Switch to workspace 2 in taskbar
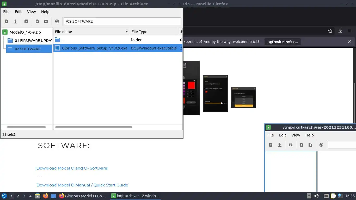 (x=18, y=196)
